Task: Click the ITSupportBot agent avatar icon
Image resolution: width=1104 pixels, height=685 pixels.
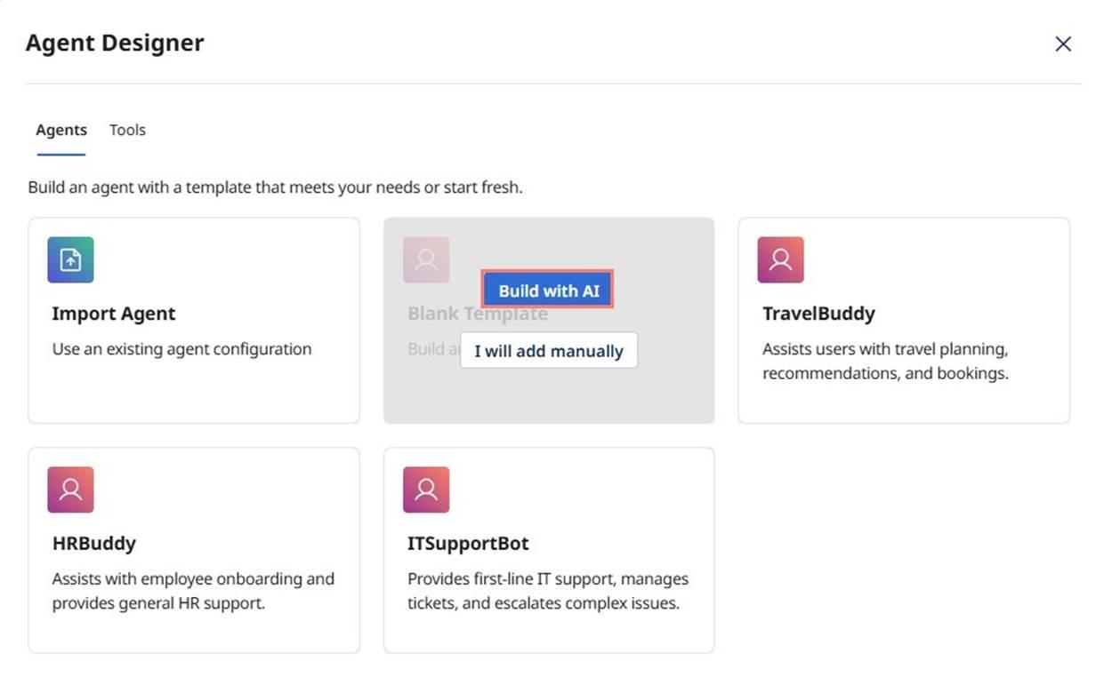Action: pos(426,490)
